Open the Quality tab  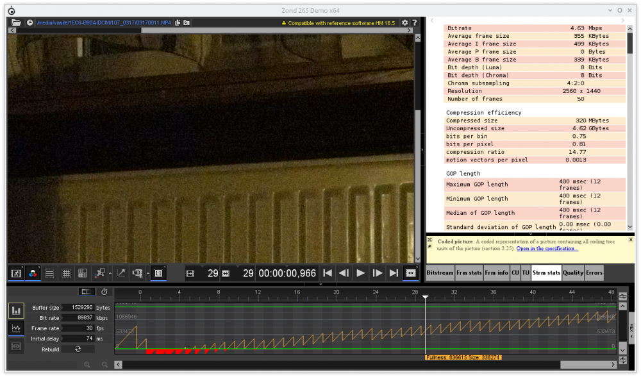pyautogui.click(x=573, y=272)
